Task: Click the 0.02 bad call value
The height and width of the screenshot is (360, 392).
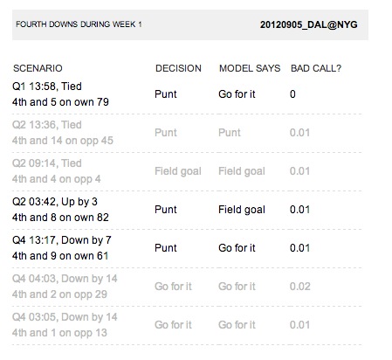Action: click(299, 287)
